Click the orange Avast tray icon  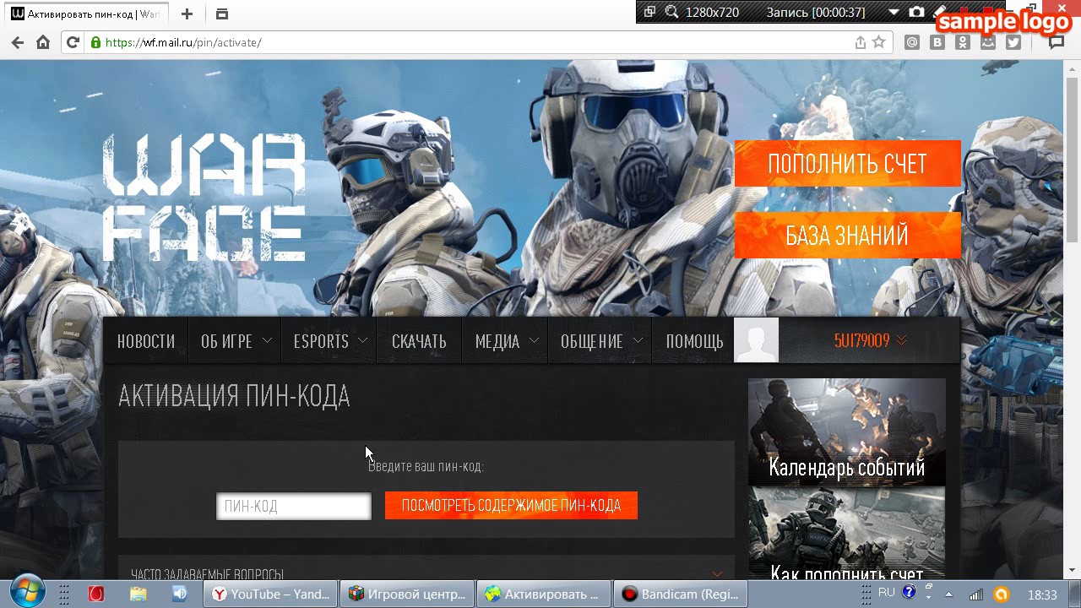pyautogui.click(x=1002, y=594)
